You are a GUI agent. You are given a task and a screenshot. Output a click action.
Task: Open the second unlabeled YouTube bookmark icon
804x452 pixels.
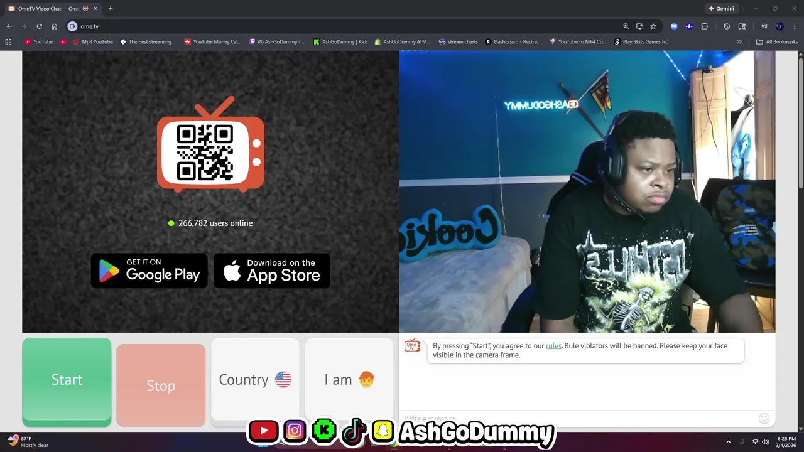tap(63, 42)
